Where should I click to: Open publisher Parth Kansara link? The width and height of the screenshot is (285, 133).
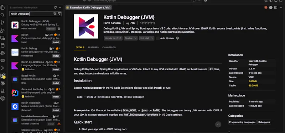pyautogui.click(x=112, y=23)
